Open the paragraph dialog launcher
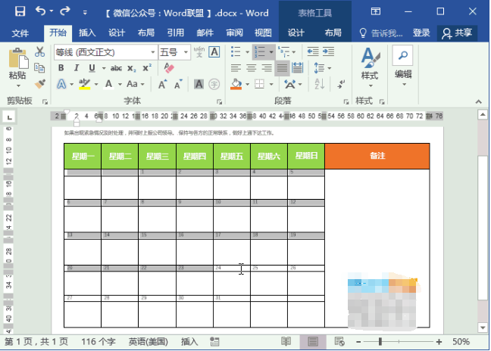The height and width of the screenshot is (351, 491). [x=346, y=101]
